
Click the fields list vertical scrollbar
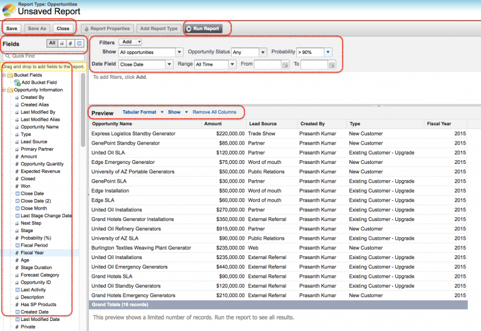[83, 109]
